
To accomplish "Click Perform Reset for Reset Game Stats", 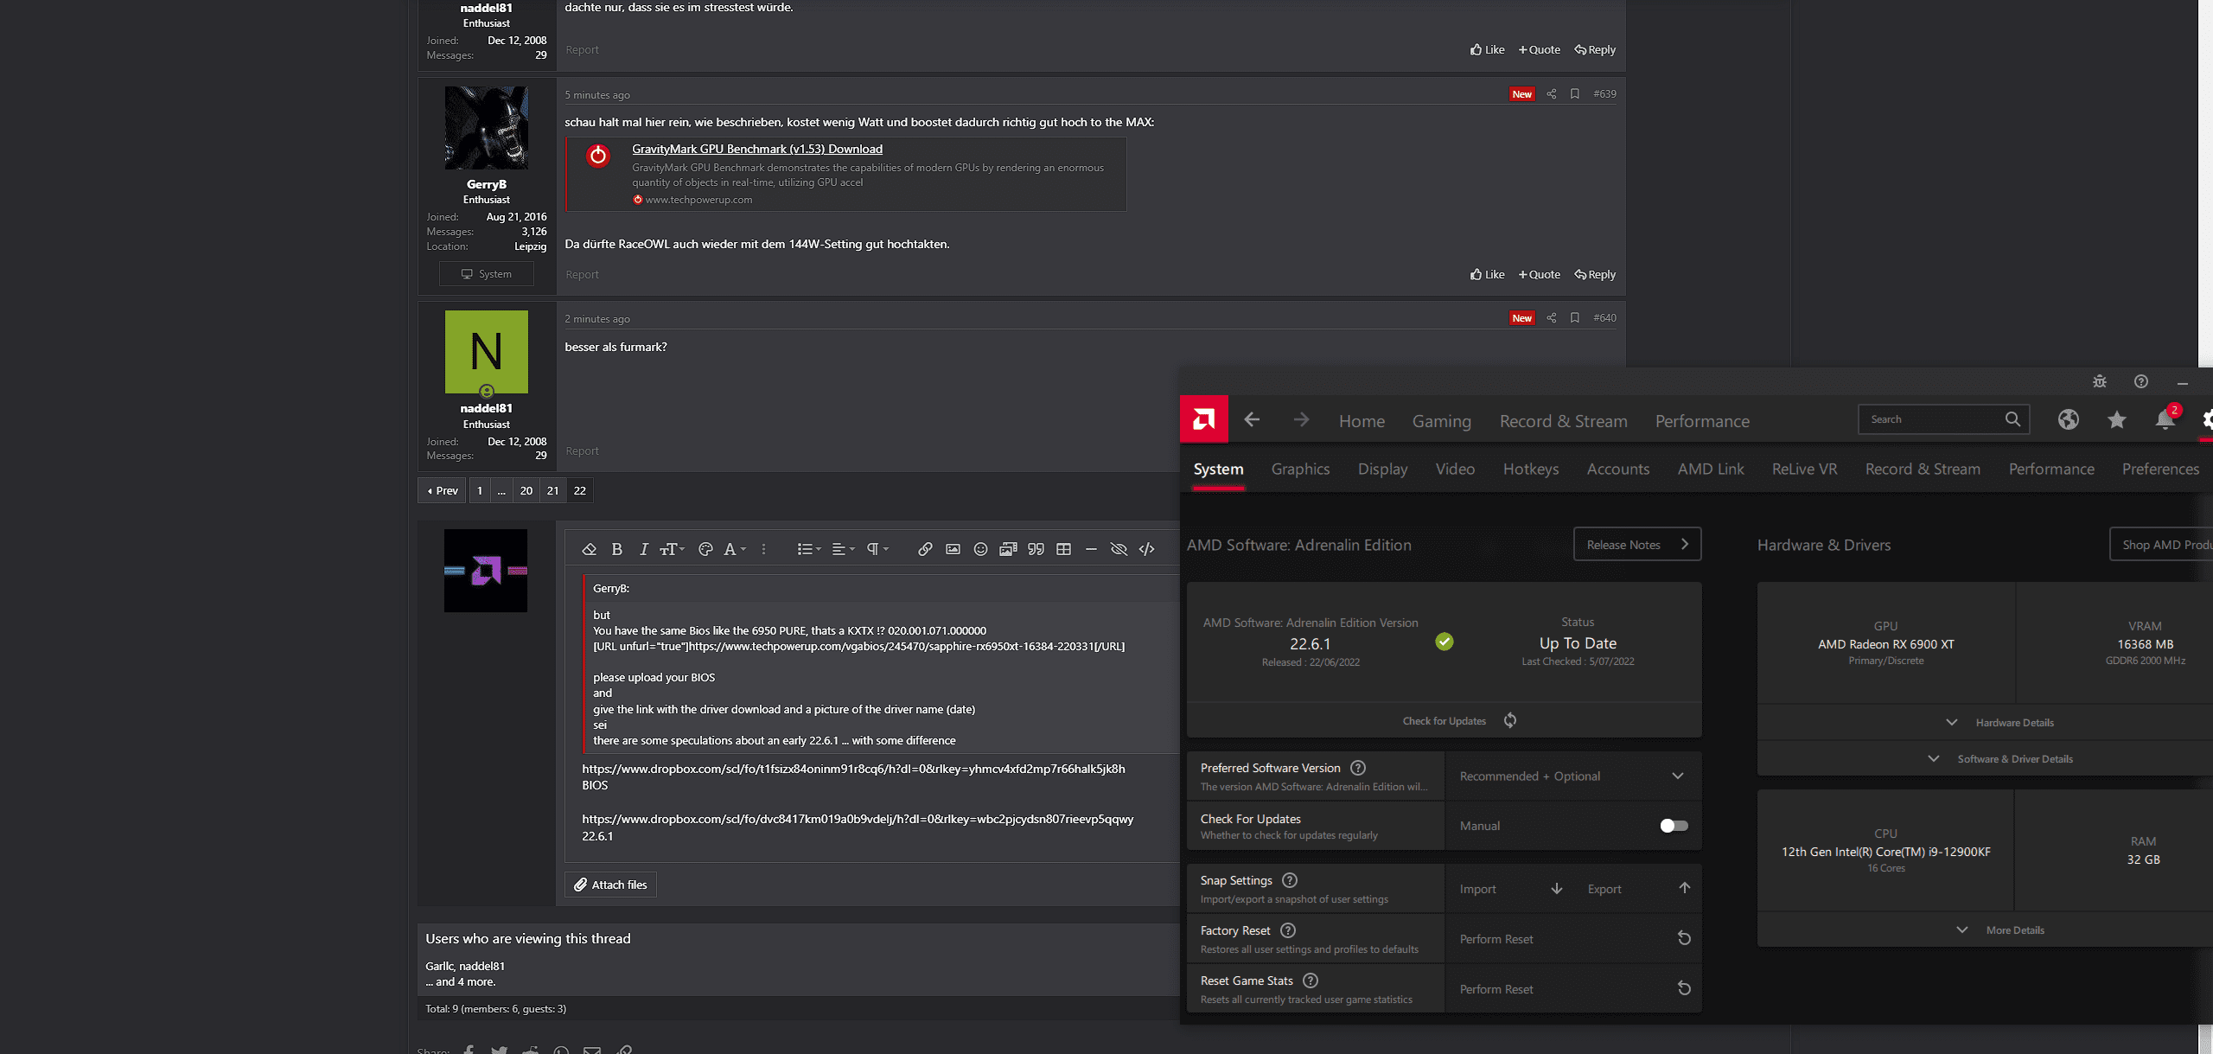I will click(1573, 989).
